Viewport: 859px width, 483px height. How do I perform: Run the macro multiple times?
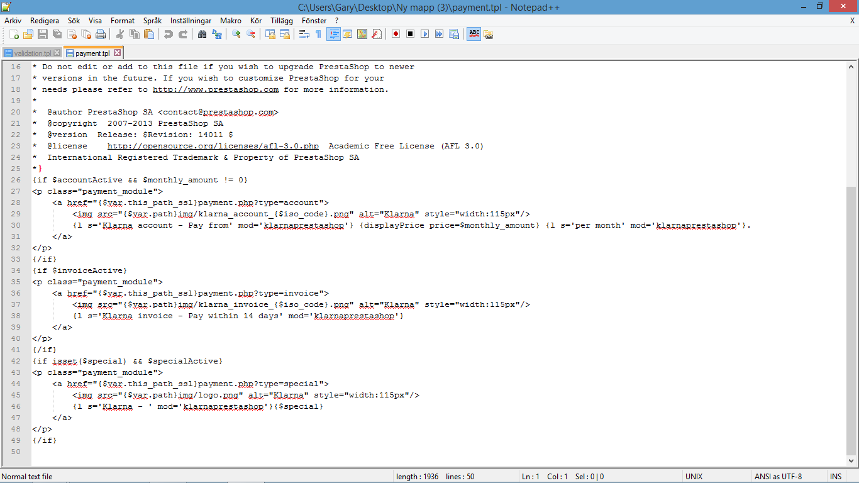coord(440,34)
